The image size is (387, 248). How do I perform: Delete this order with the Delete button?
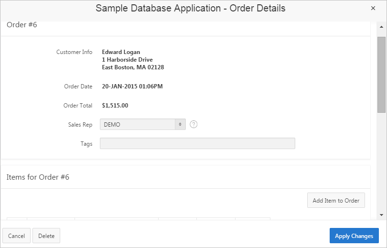tap(46, 236)
